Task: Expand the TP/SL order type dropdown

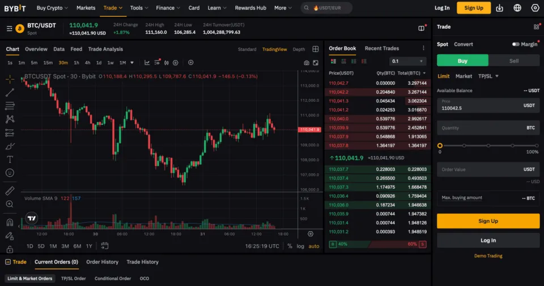Action: click(x=488, y=76)
